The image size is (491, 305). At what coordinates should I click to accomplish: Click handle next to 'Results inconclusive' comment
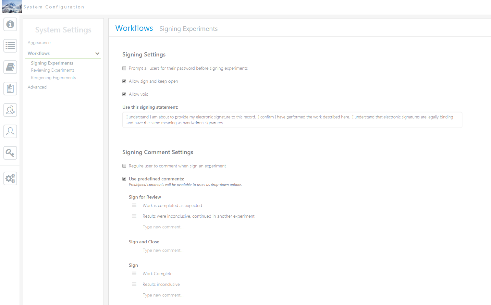point(134,284)
